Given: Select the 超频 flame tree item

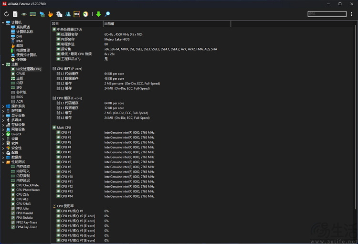Looking at the screenshot, I should tap(20, 46).
